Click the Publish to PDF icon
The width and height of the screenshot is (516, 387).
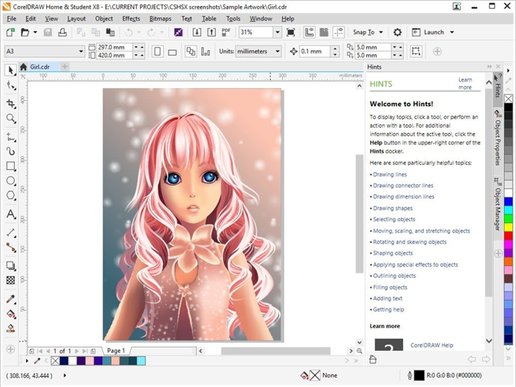click(226, 32)
